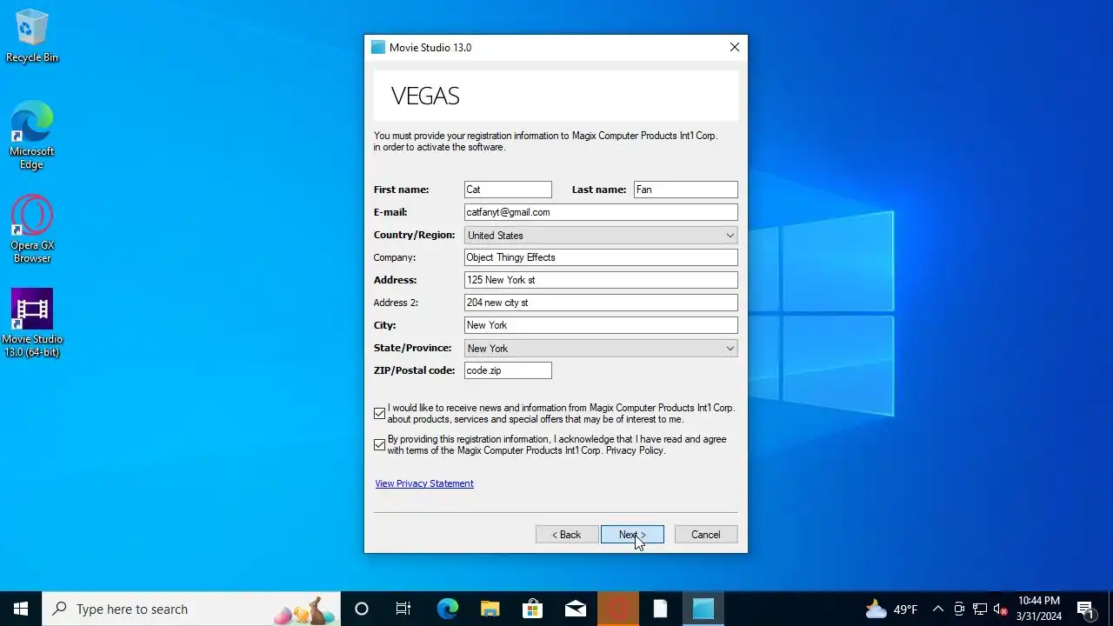Image resolution: width=1113 pixels, height=626 pixels.
Task: Click the Back button
Action: 567,535
